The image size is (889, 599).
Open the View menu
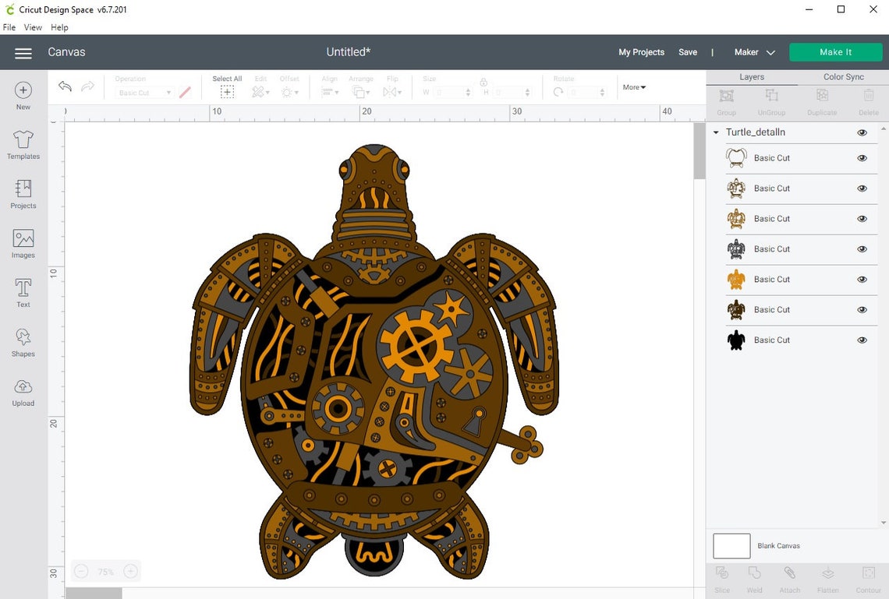33,27
